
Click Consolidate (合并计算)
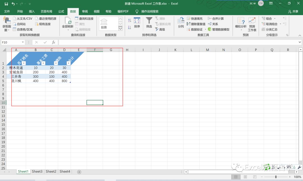click(x=216, y=18)
